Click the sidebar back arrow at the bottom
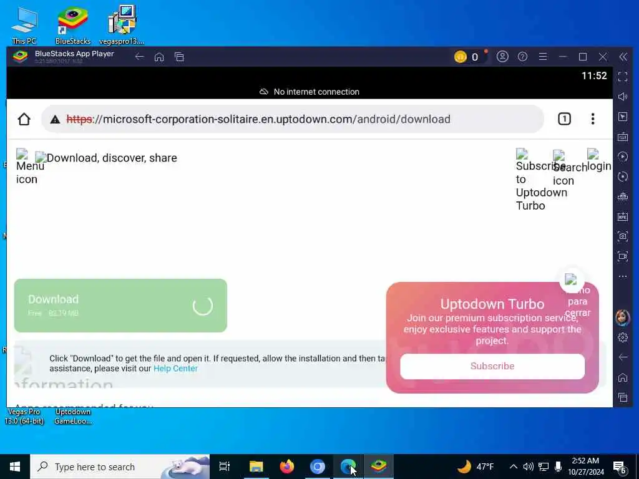639x479 pixels. tap(623, 357)
